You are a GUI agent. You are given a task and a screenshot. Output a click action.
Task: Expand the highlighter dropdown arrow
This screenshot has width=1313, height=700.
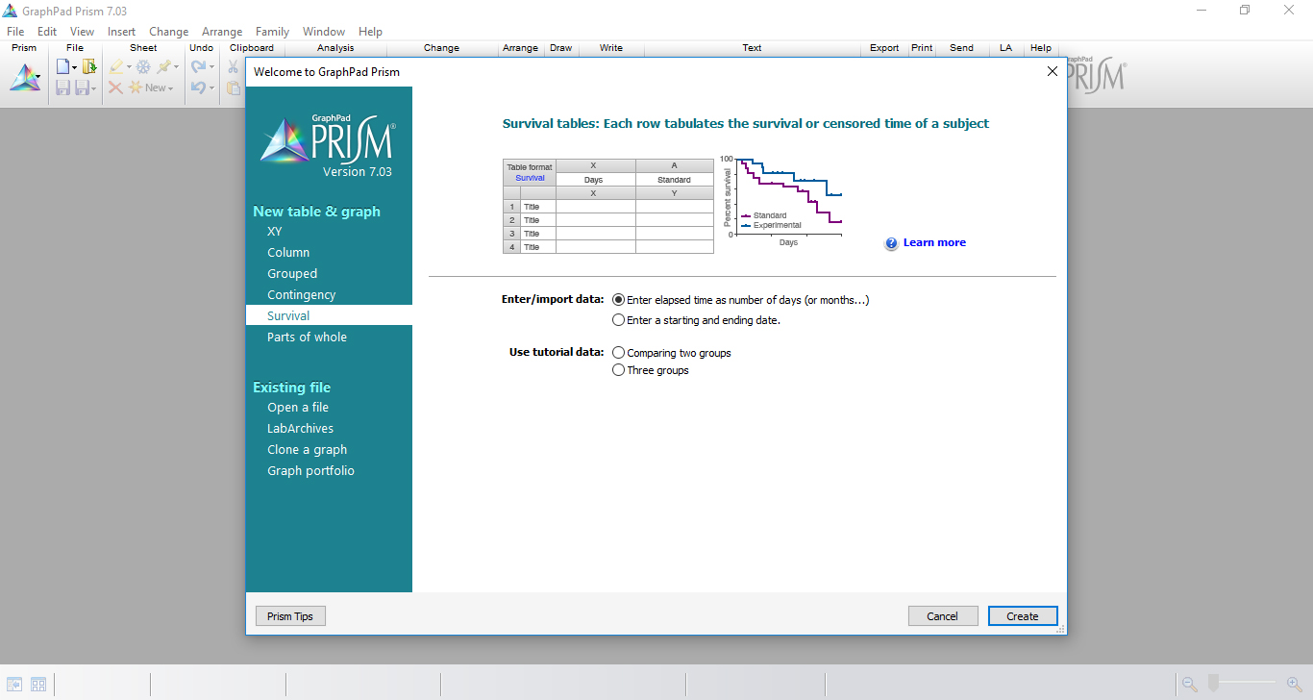click(x=129, y=67)
